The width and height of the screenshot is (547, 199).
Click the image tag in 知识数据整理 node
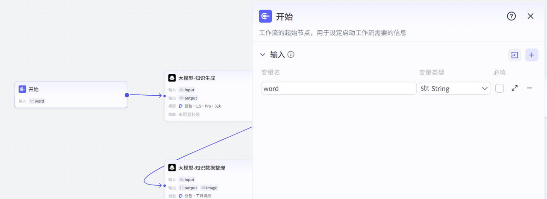coord(209,187)
